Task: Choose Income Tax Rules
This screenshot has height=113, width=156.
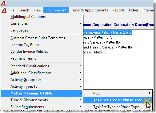Action: [x=42, y=45]
